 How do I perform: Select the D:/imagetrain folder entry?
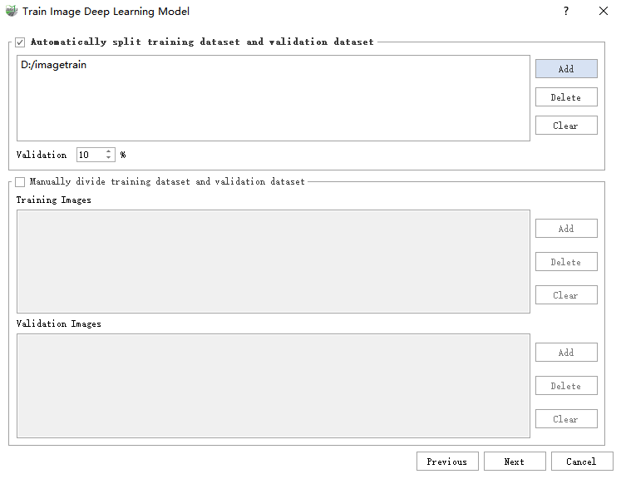point(54,65)
